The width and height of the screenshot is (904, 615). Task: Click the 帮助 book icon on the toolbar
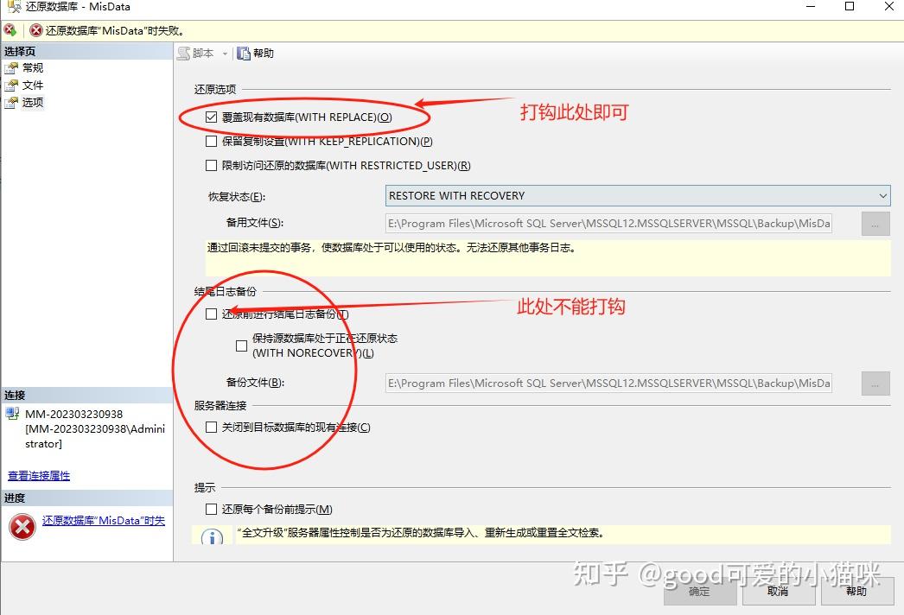click(x=245, y=53)
